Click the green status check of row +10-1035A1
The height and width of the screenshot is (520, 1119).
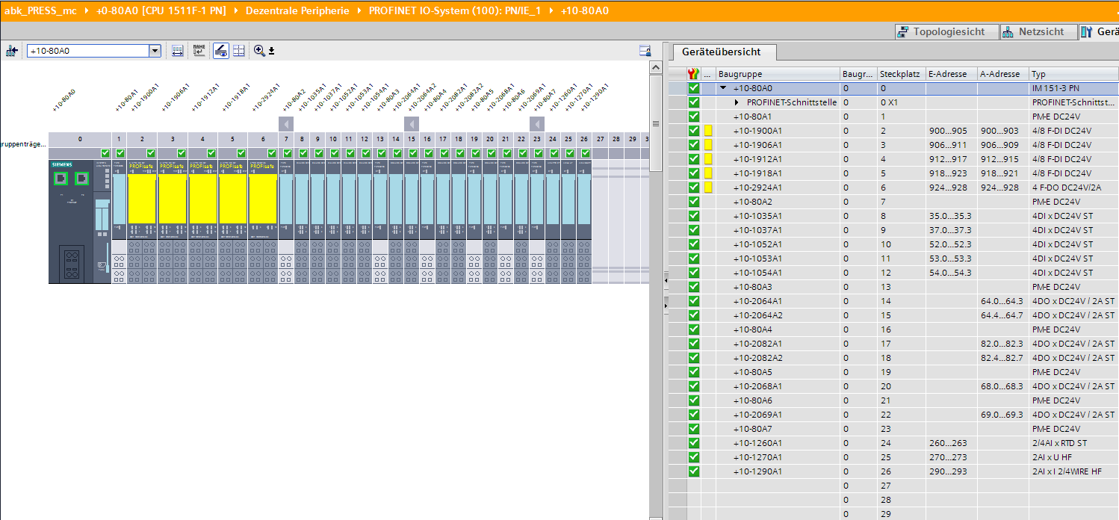click(x=694, y=216)
